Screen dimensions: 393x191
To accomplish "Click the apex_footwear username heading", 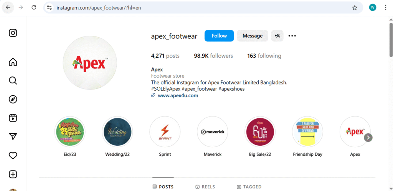I will click(x=174, y=36).
